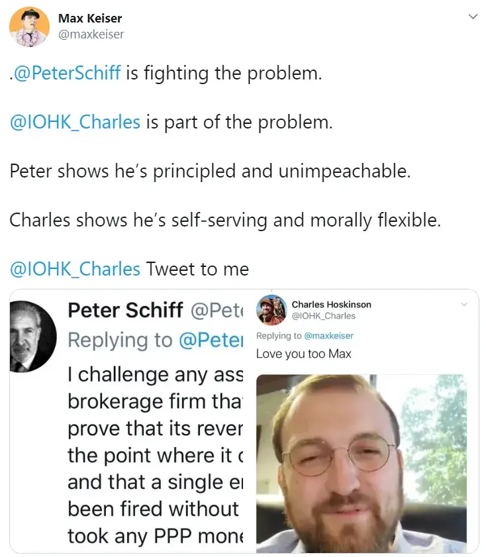Open Charles Hoskinson's small avatar

[x=271, y=310]
